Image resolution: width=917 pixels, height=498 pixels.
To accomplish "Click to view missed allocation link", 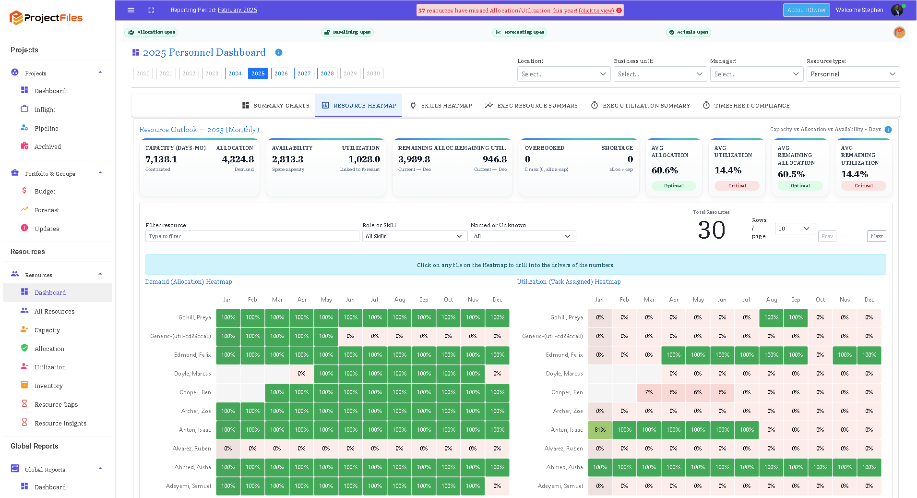I will pyautogui.click(x=596, y=11).
